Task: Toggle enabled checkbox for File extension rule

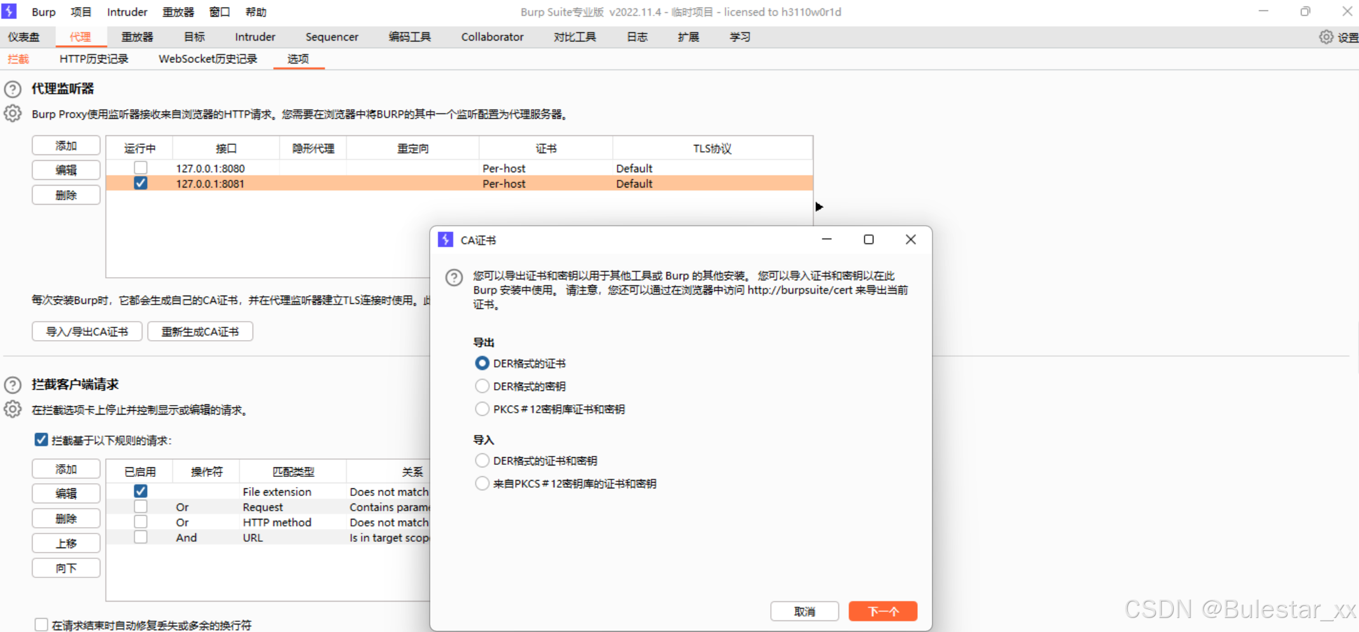Action: [141, 491]
